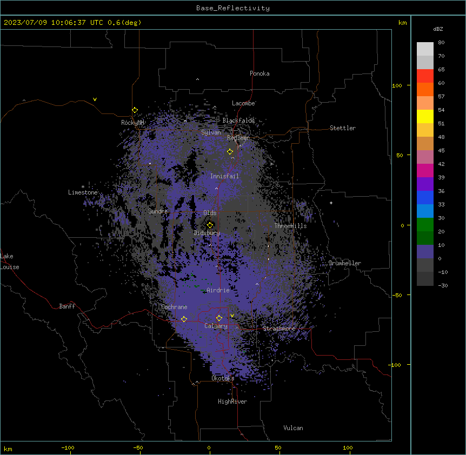The height and width of the screenshot is (455, 466).
Task: Click the yellow station marker south of RedDeer
Action: pyautogui.click(x=230, y=152)
